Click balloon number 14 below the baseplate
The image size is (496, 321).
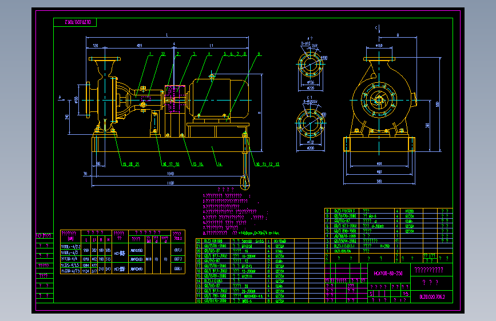click(220, 164)
